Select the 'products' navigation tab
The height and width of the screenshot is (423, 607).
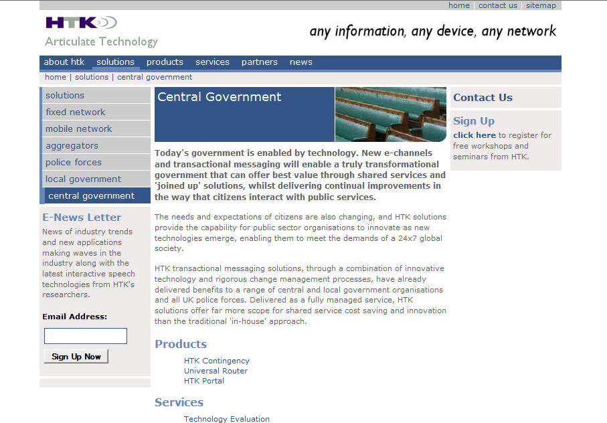(165, 62)
